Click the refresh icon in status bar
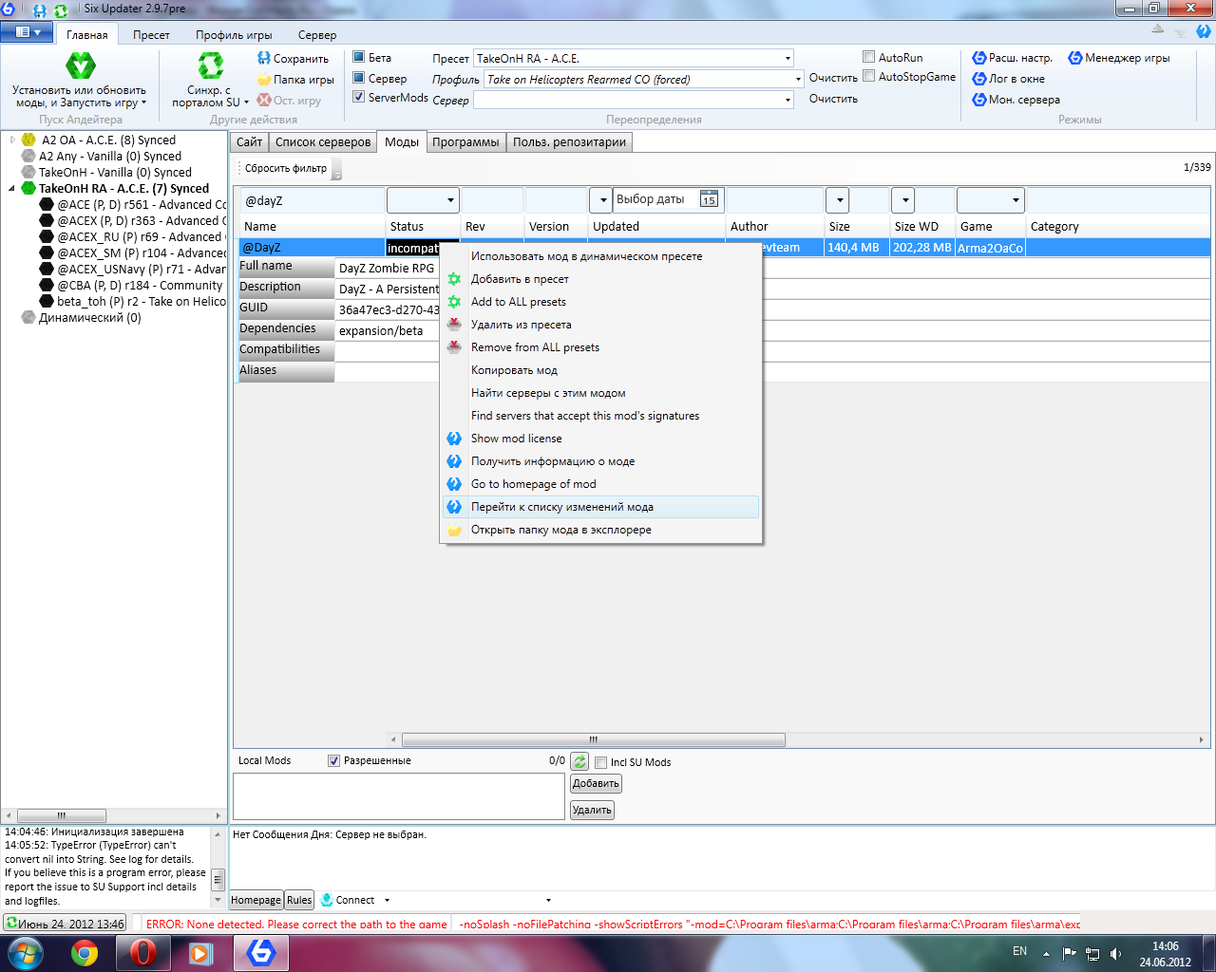The width and height of the screenshot is (1216, 972). [x=11, y=924]
